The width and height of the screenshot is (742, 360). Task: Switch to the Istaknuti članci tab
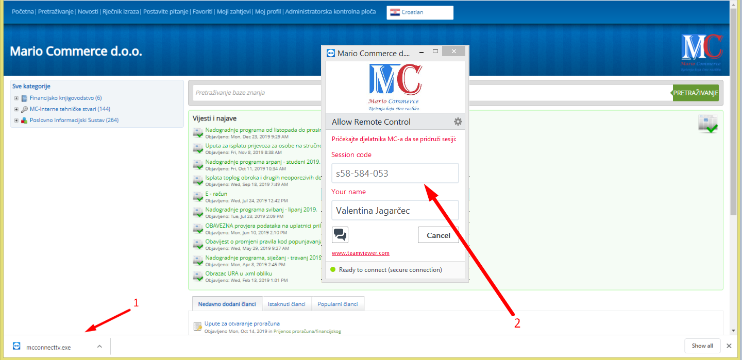[286, 304]
